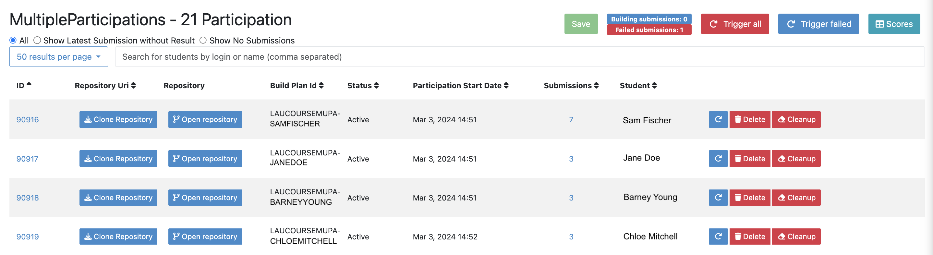Screen dimensions: 933x255
Task: Open participation ID 90916 link
Action: [x=28, y=119]
